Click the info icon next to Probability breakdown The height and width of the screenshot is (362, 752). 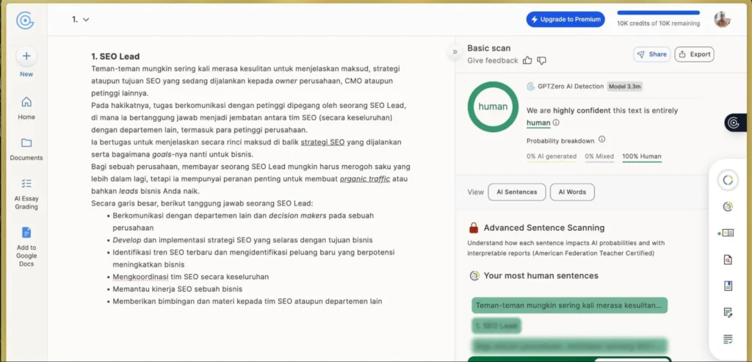[x=602, y=140]
